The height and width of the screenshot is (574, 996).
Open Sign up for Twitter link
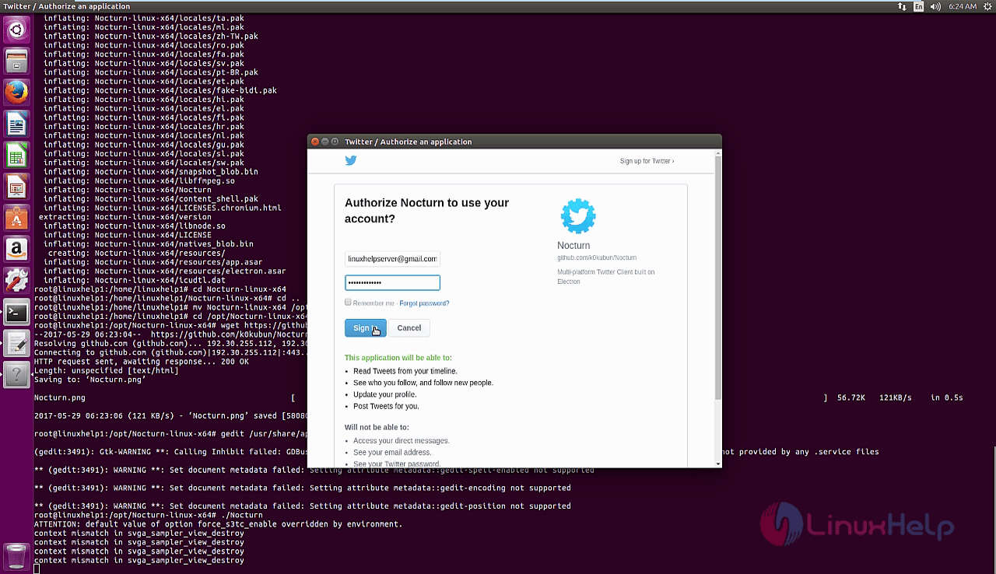click(x=647, y=161)
